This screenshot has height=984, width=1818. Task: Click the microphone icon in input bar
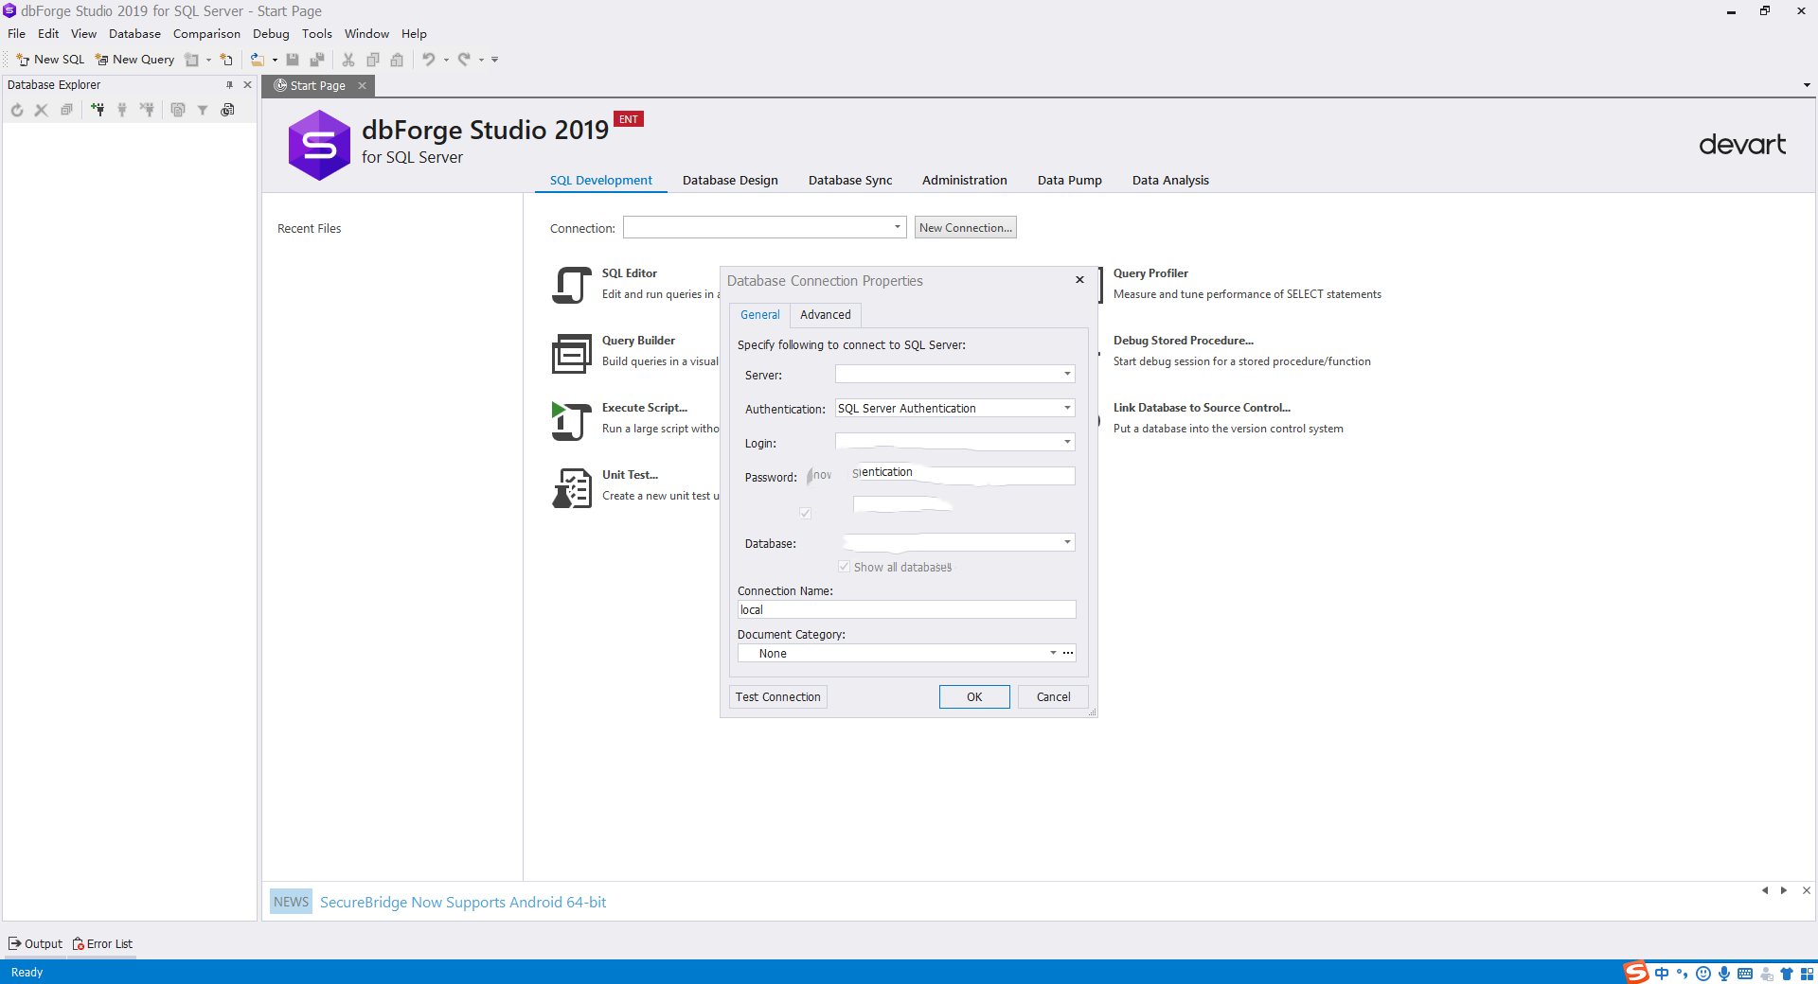click(1724, 974)
